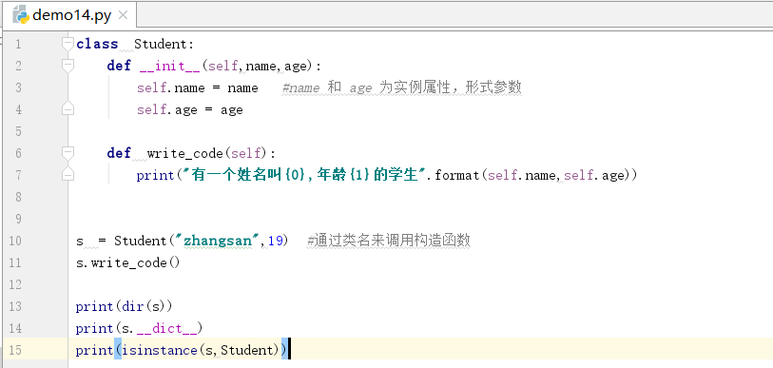The width and height of the screenshot is (773, 368).
Task: Click the write_code method definition name
Action: coord(185,153)
